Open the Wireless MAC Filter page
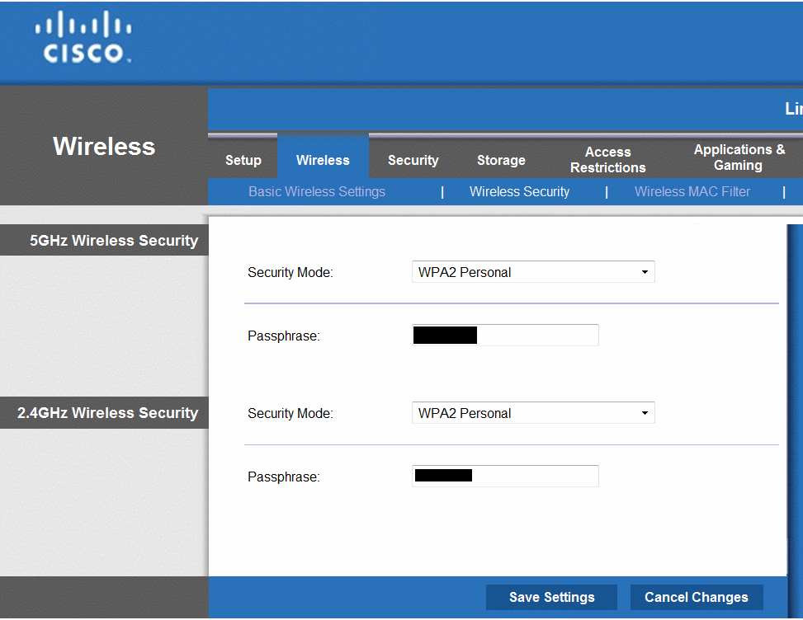 click(692, 191)
